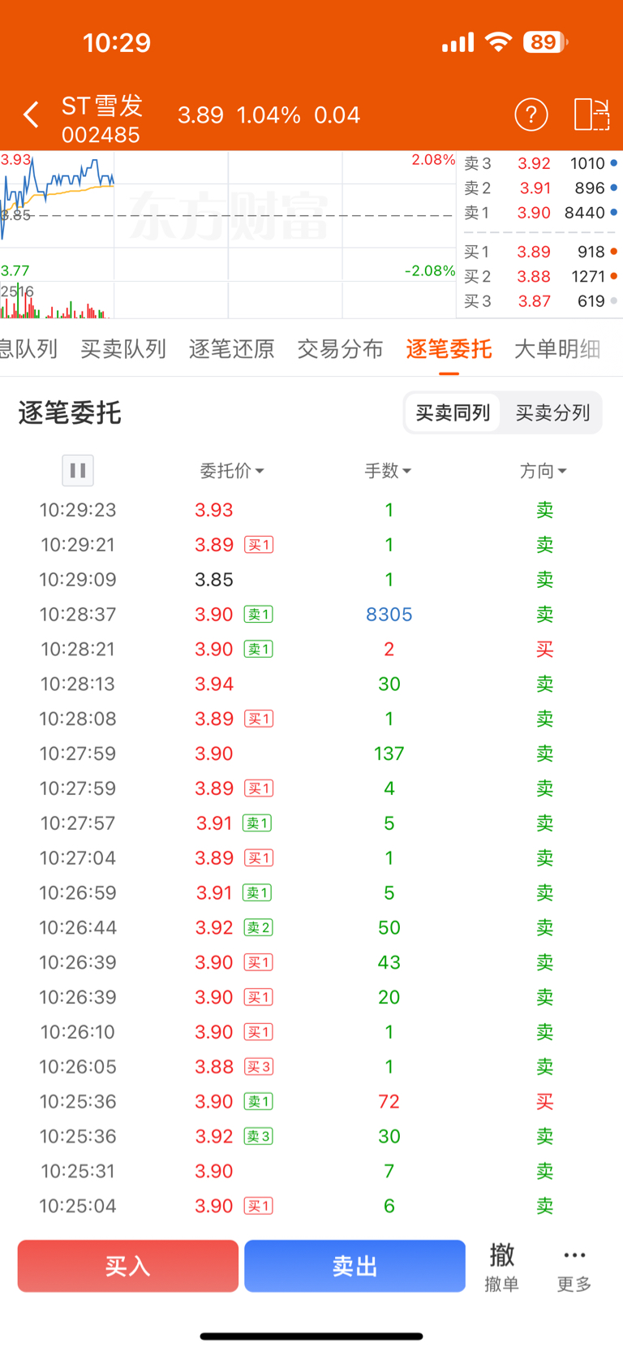This screenshot has height=1352, width=623.
Task: Switch to the 大单明细 tab
Action: coord(557,349)
